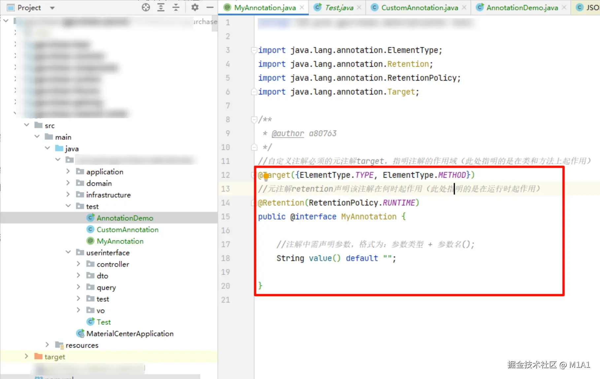Click the Project panel title
600x379 pixels.
click(x=29, y=8)
